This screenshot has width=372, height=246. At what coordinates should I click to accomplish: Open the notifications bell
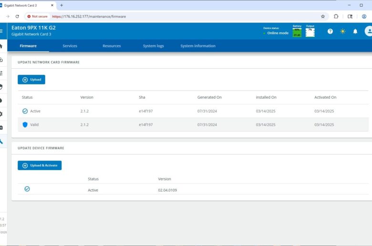(x=355, y=31)
